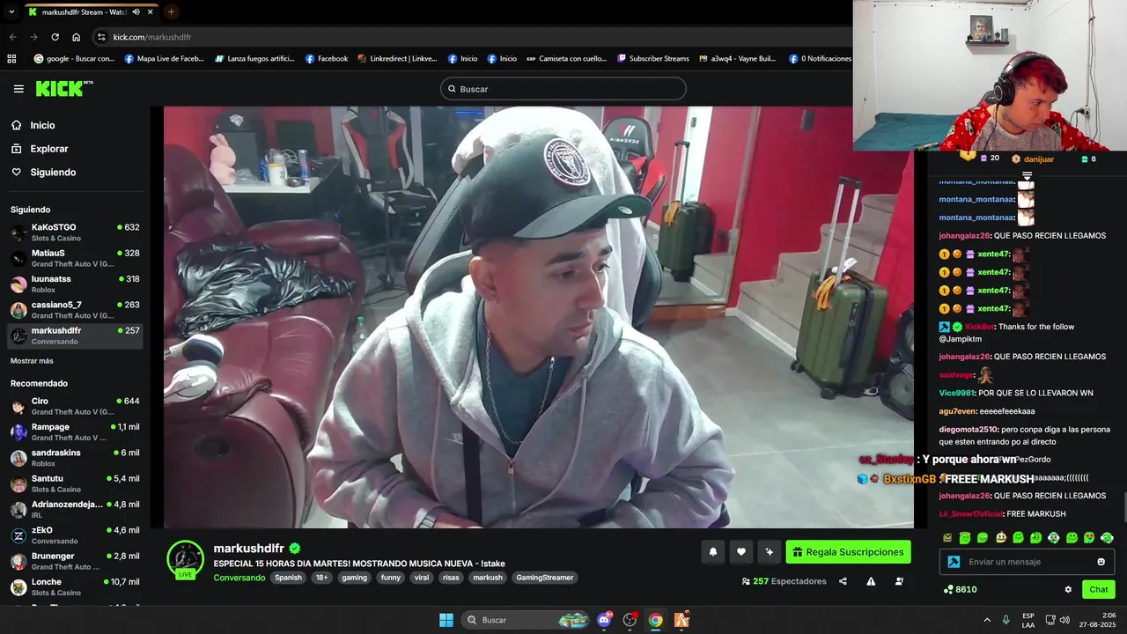The width and height of the screenshot is (1127, 634).
Task: Open Ciro recommended channel
Action: pyautogui.click(x=75, y=406)
